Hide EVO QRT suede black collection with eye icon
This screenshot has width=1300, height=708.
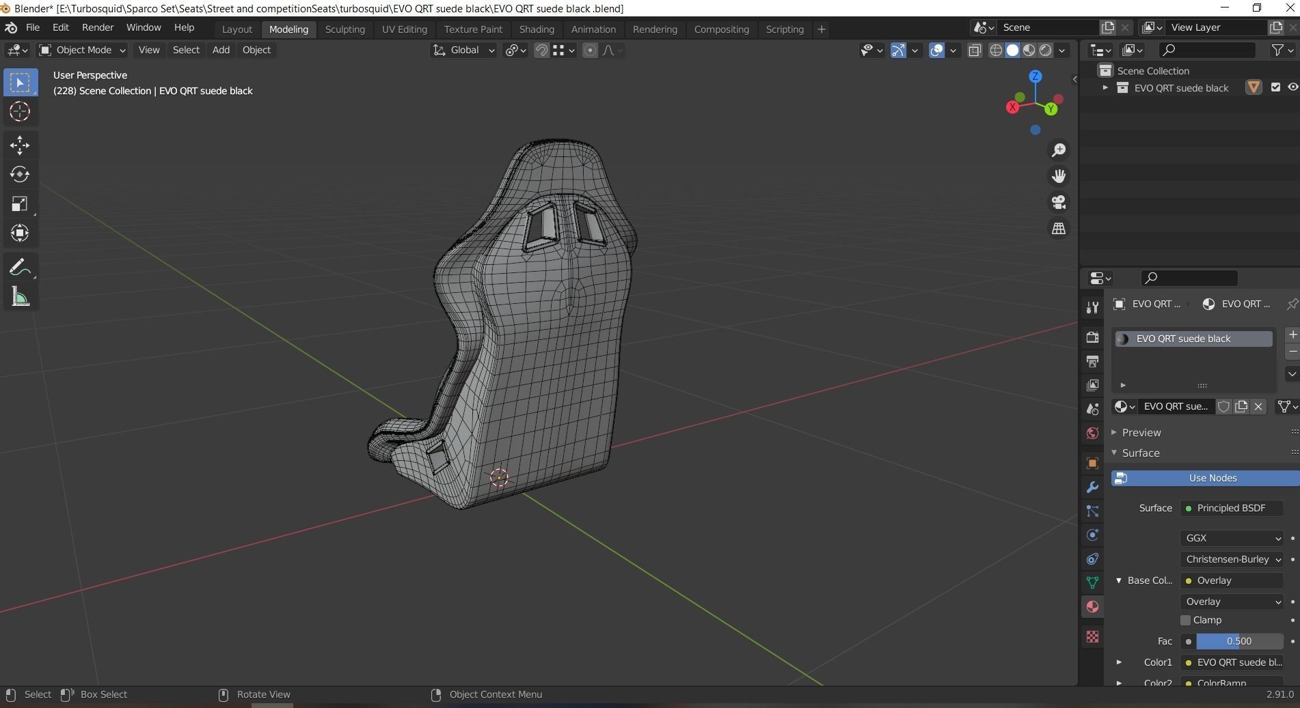1292,87
